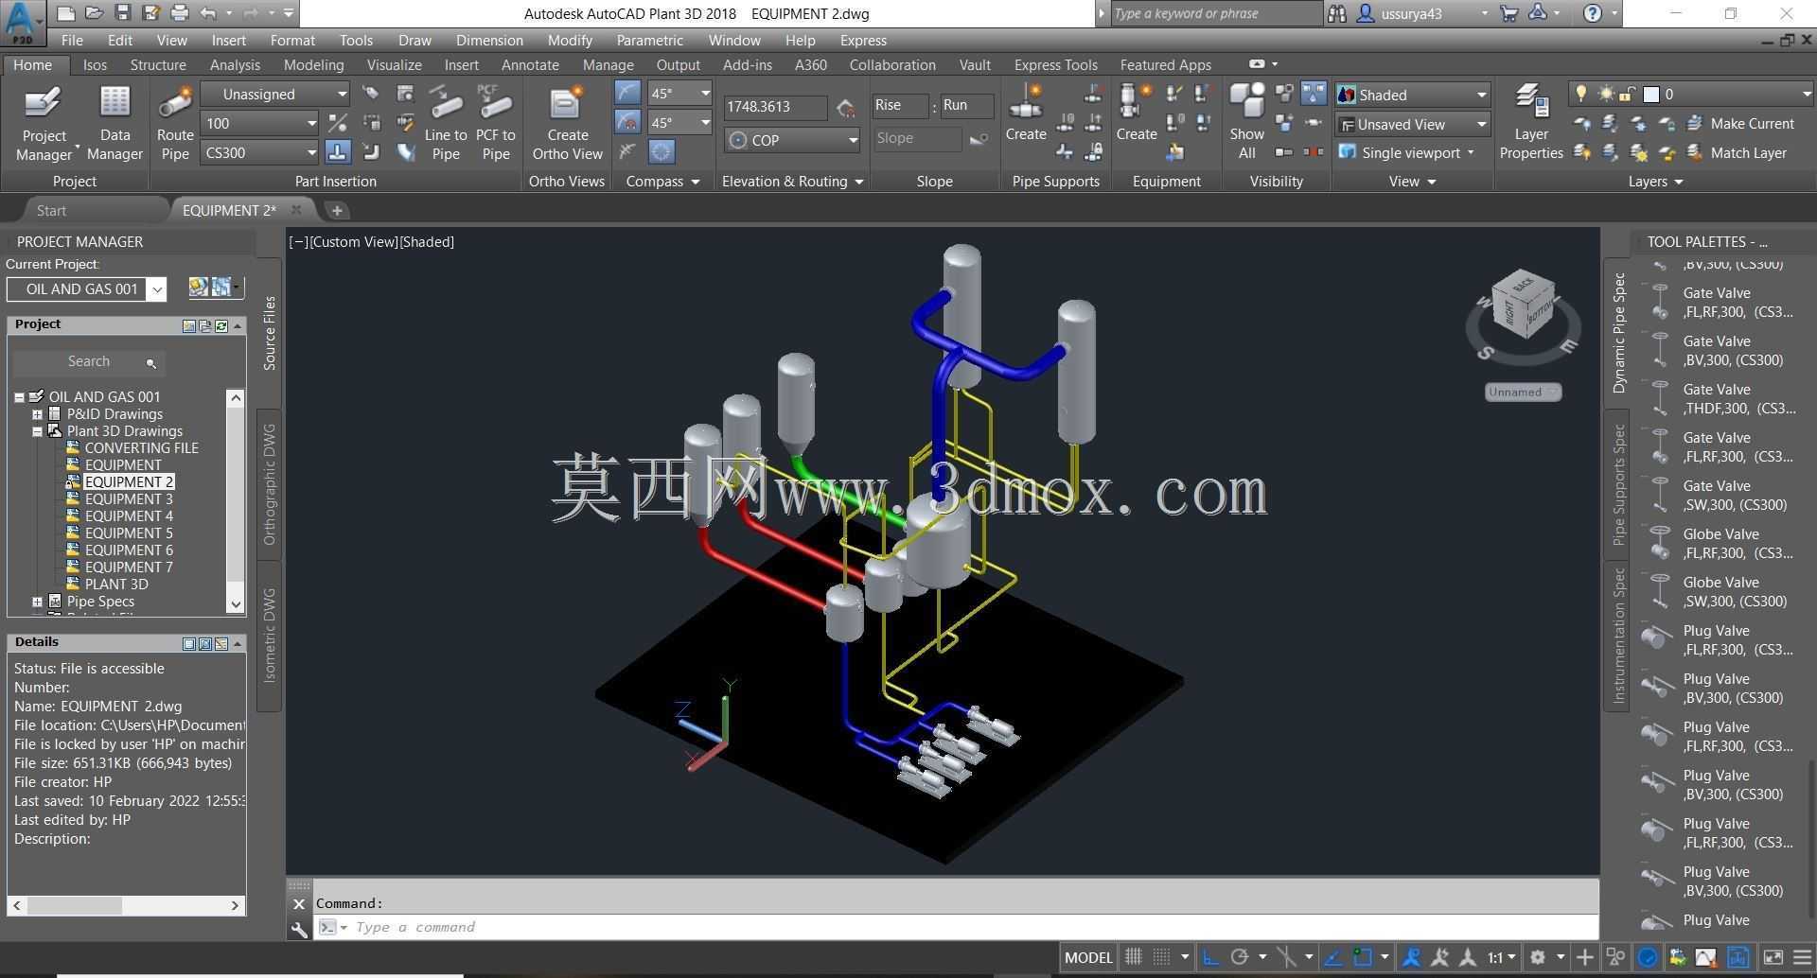Click the Unnamed UCS button under ViewCube
The height and width of the screenshot is (978, 1817).
[x=1523, y=393]
